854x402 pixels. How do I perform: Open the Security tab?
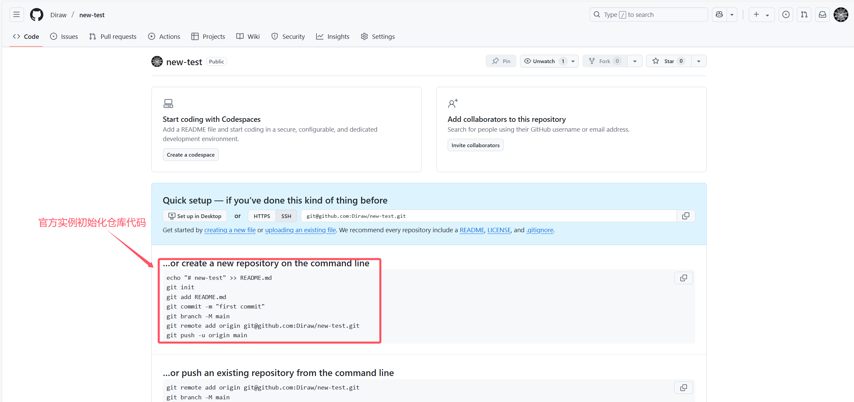click(288, 36)
